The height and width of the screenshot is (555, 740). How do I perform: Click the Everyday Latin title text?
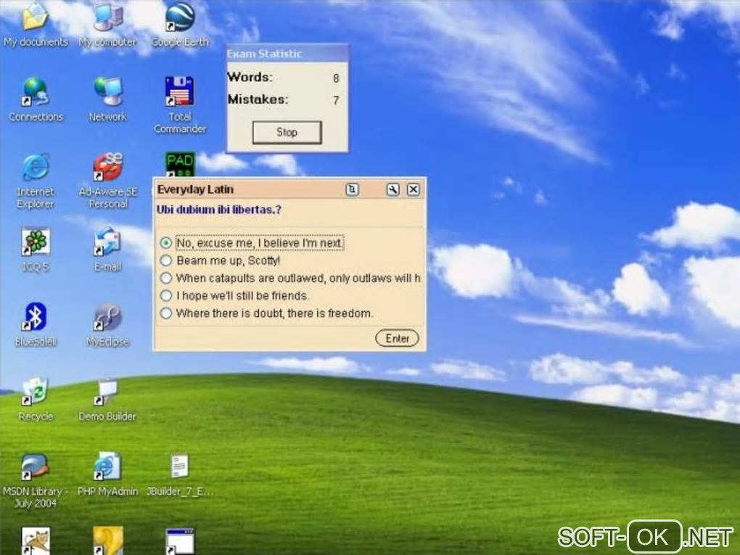pyautogui.click(x=195, y=190)
